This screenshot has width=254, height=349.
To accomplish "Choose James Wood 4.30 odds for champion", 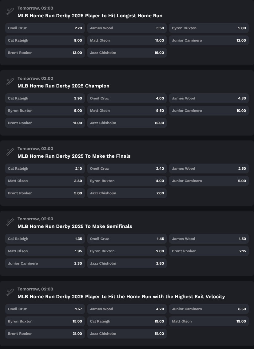I will click(209, 98).
